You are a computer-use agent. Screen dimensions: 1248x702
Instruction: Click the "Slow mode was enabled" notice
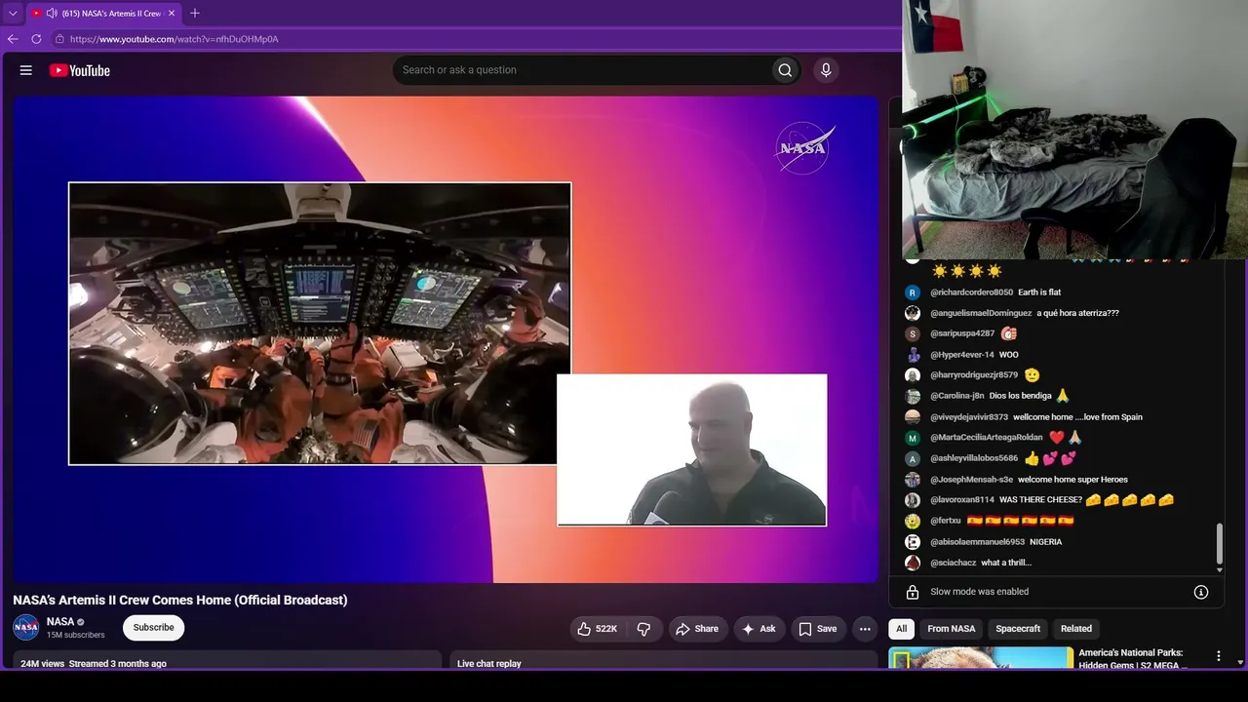pos(980,592)
